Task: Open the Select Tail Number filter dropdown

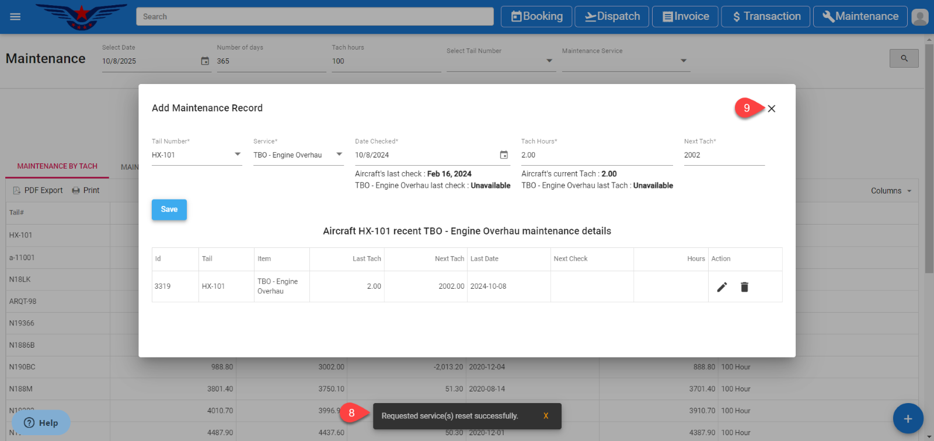Action: pyautogui.click(x=549, y=61)
